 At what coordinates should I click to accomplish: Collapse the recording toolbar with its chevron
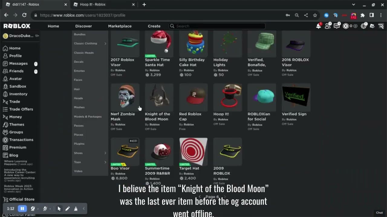[x=84, y=209]
